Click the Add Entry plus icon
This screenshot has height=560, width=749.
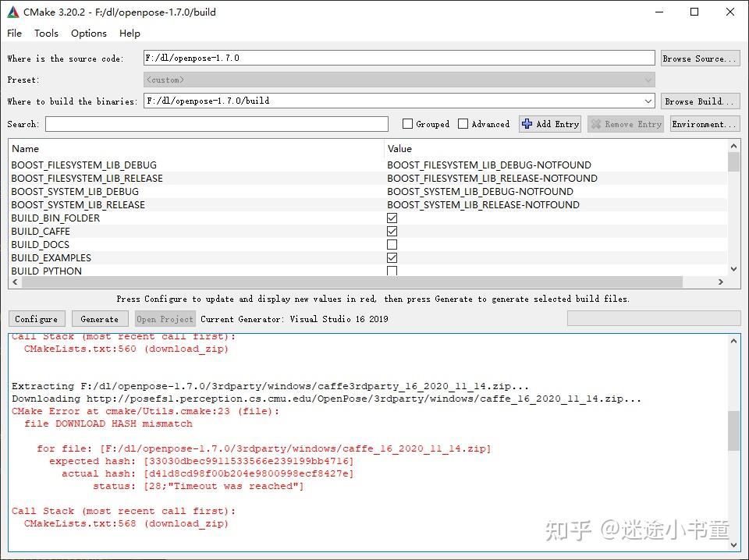(x=531, y=123)
